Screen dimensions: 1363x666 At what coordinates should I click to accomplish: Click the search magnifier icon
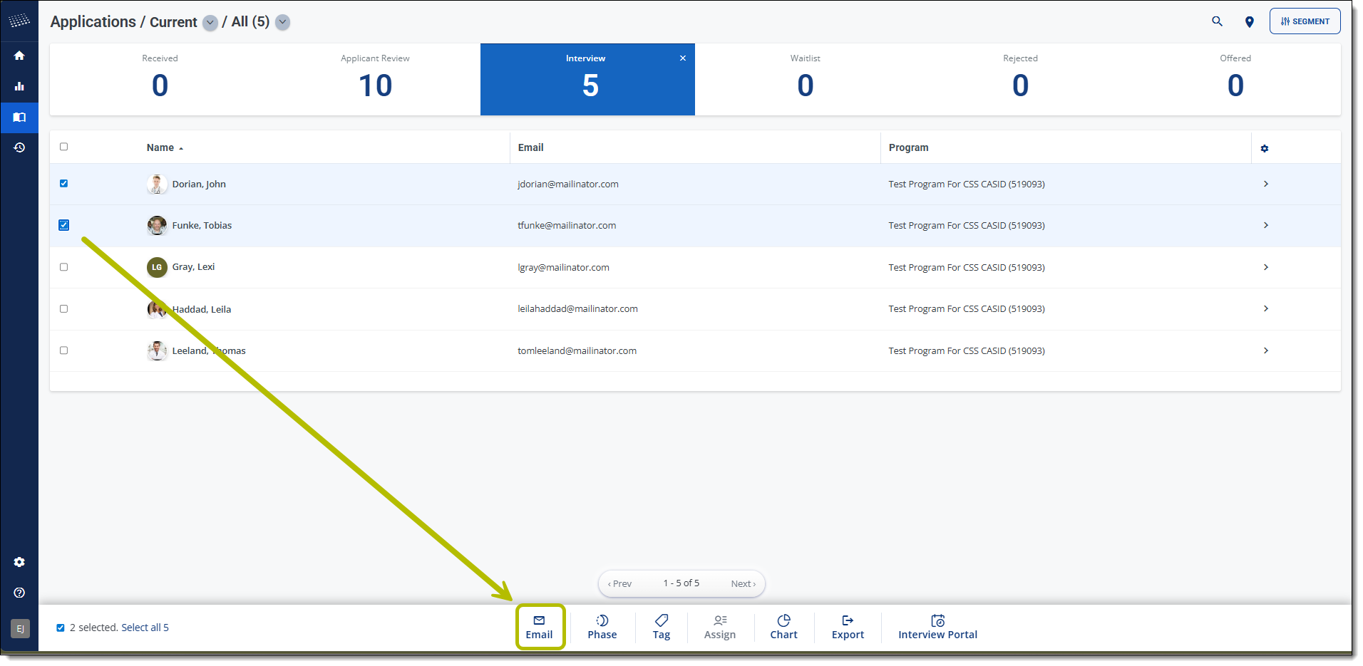[x=1217, y=21]
